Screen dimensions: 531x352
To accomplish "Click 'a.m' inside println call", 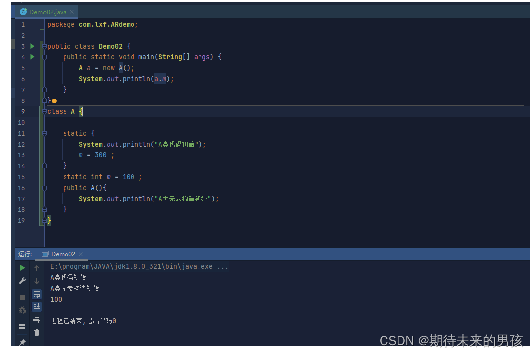I will [160, 79].
